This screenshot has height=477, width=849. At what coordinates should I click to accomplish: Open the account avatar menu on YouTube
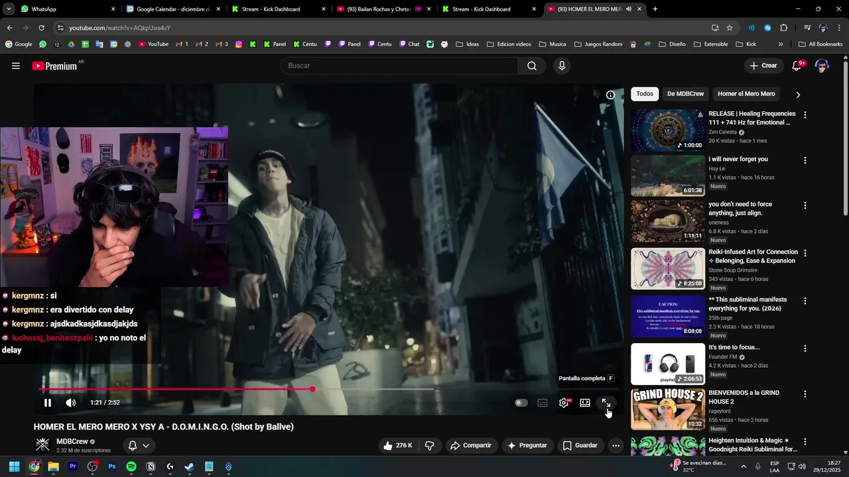(822, 66)
